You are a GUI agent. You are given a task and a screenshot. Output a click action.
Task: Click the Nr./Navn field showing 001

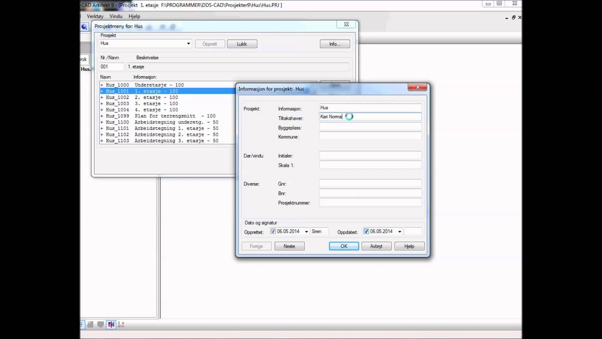pyautogui.click(x=111, y=67)
